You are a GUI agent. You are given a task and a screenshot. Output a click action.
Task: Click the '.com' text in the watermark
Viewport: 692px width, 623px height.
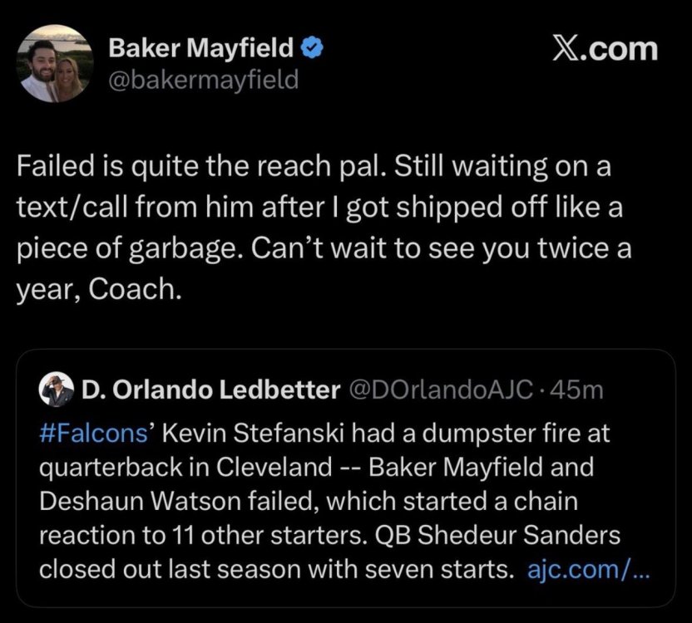620,49
